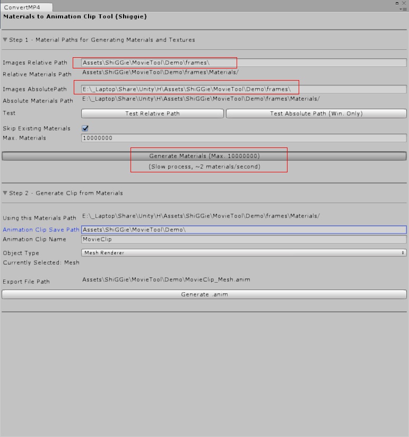
Task: Click the Animation Clip Name label
Action: tap(34, 239)
